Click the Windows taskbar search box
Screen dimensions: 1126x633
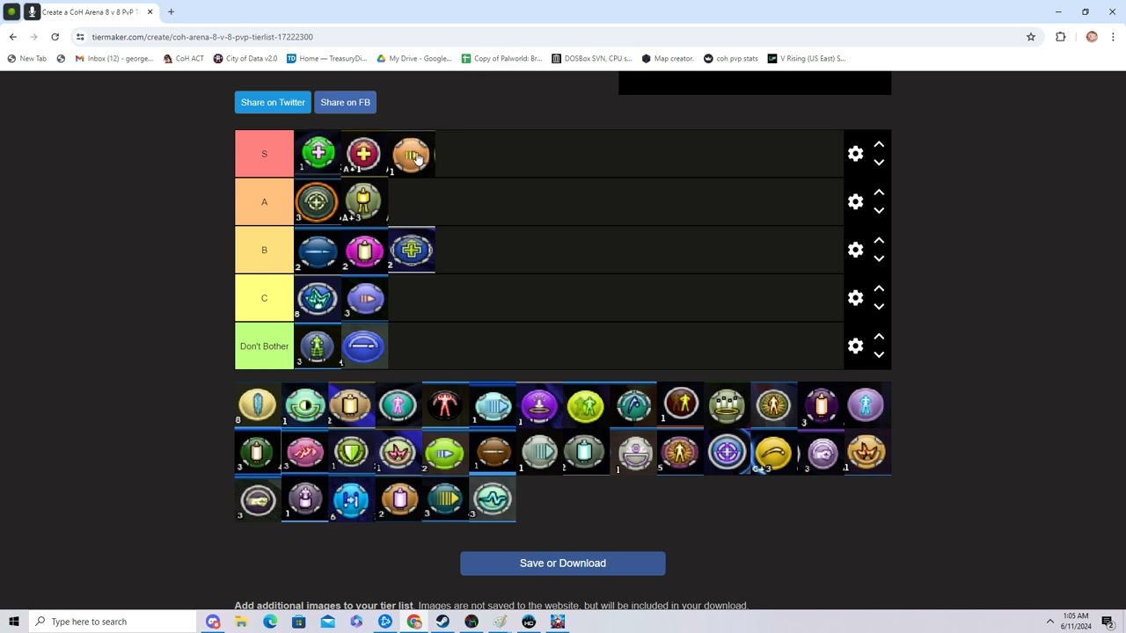[x=113, y=622]
